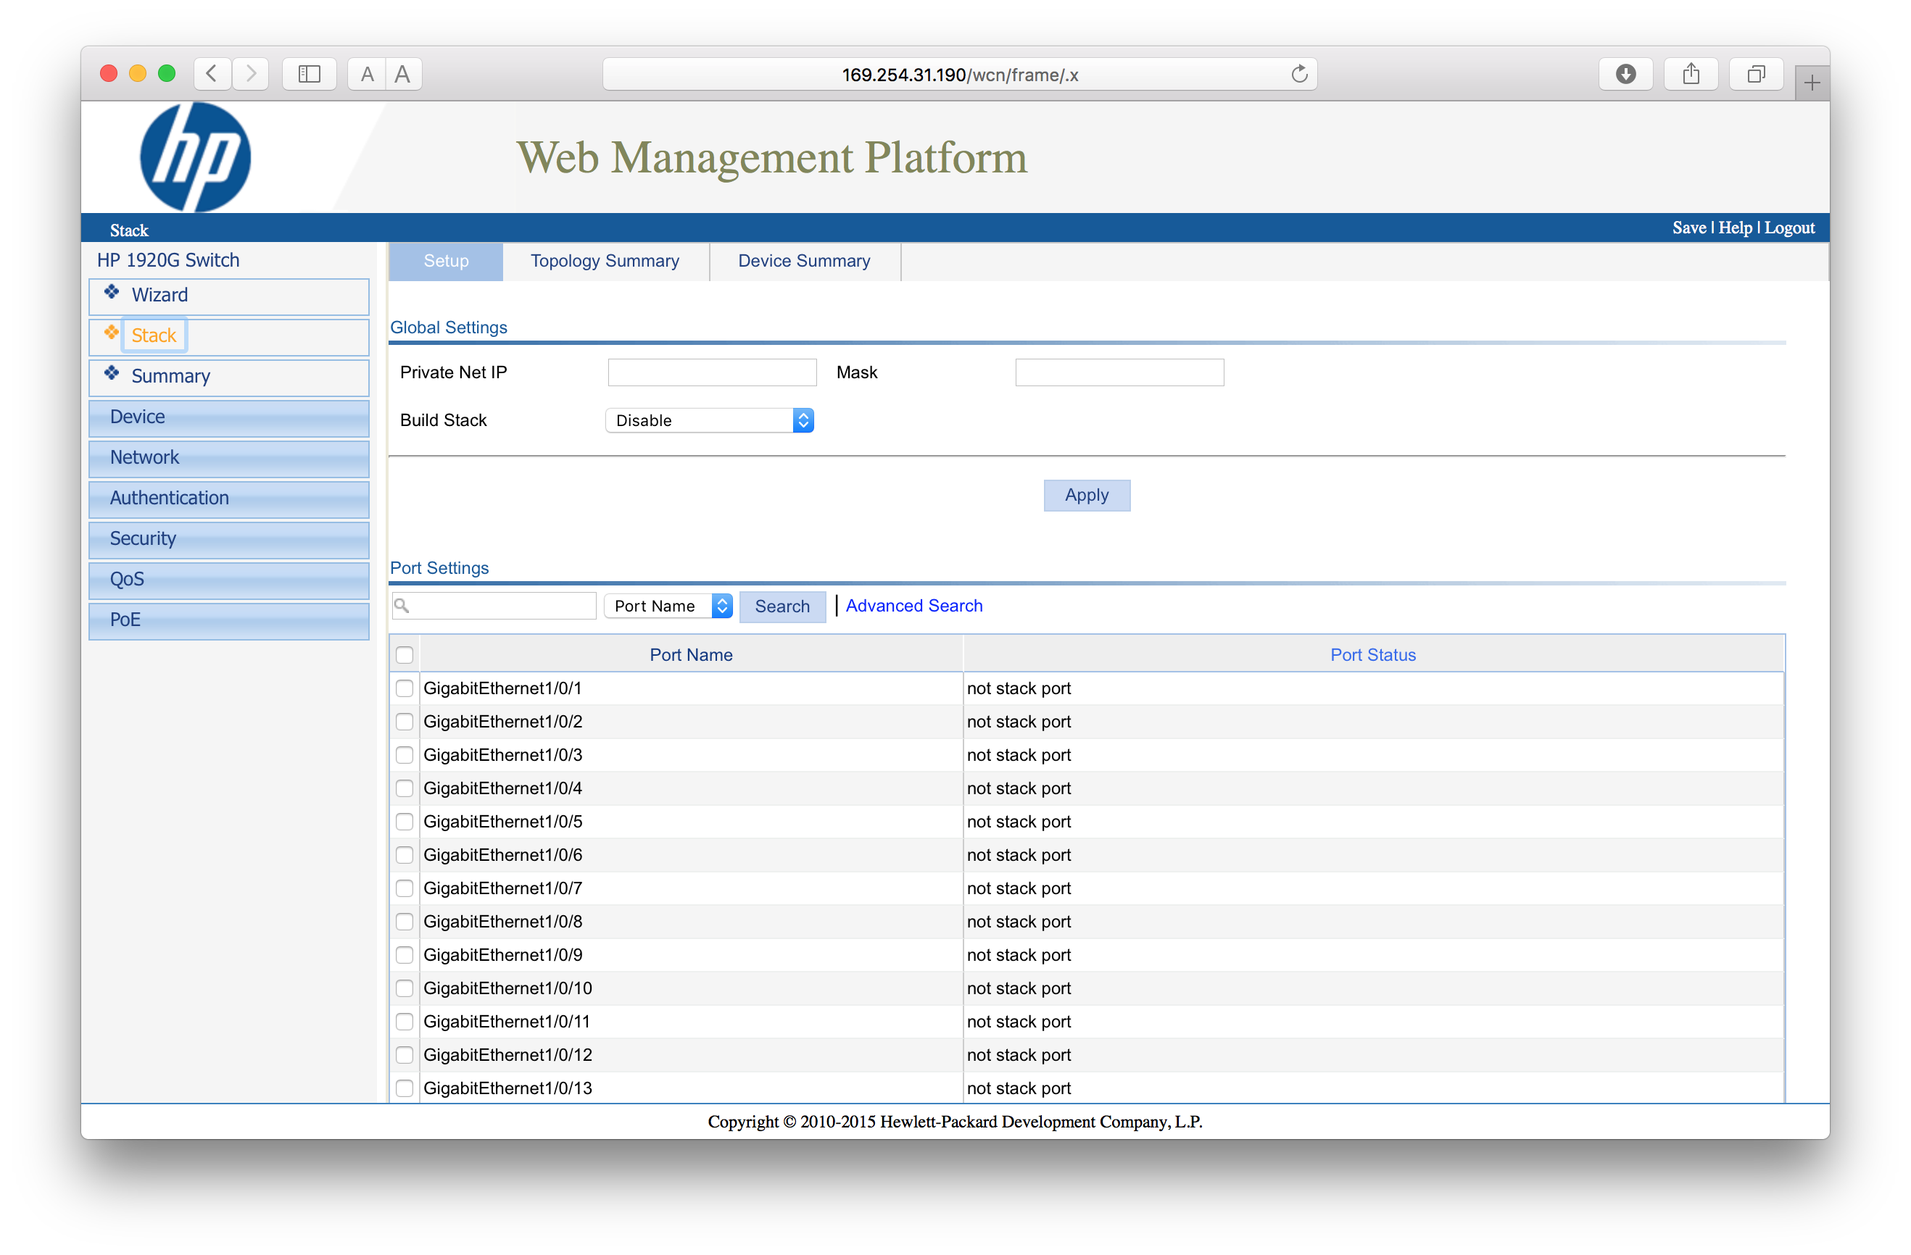Switch to the Topology Summary tab
The height and width of the screenshot is (1255, 1911).
click(605, 261)
